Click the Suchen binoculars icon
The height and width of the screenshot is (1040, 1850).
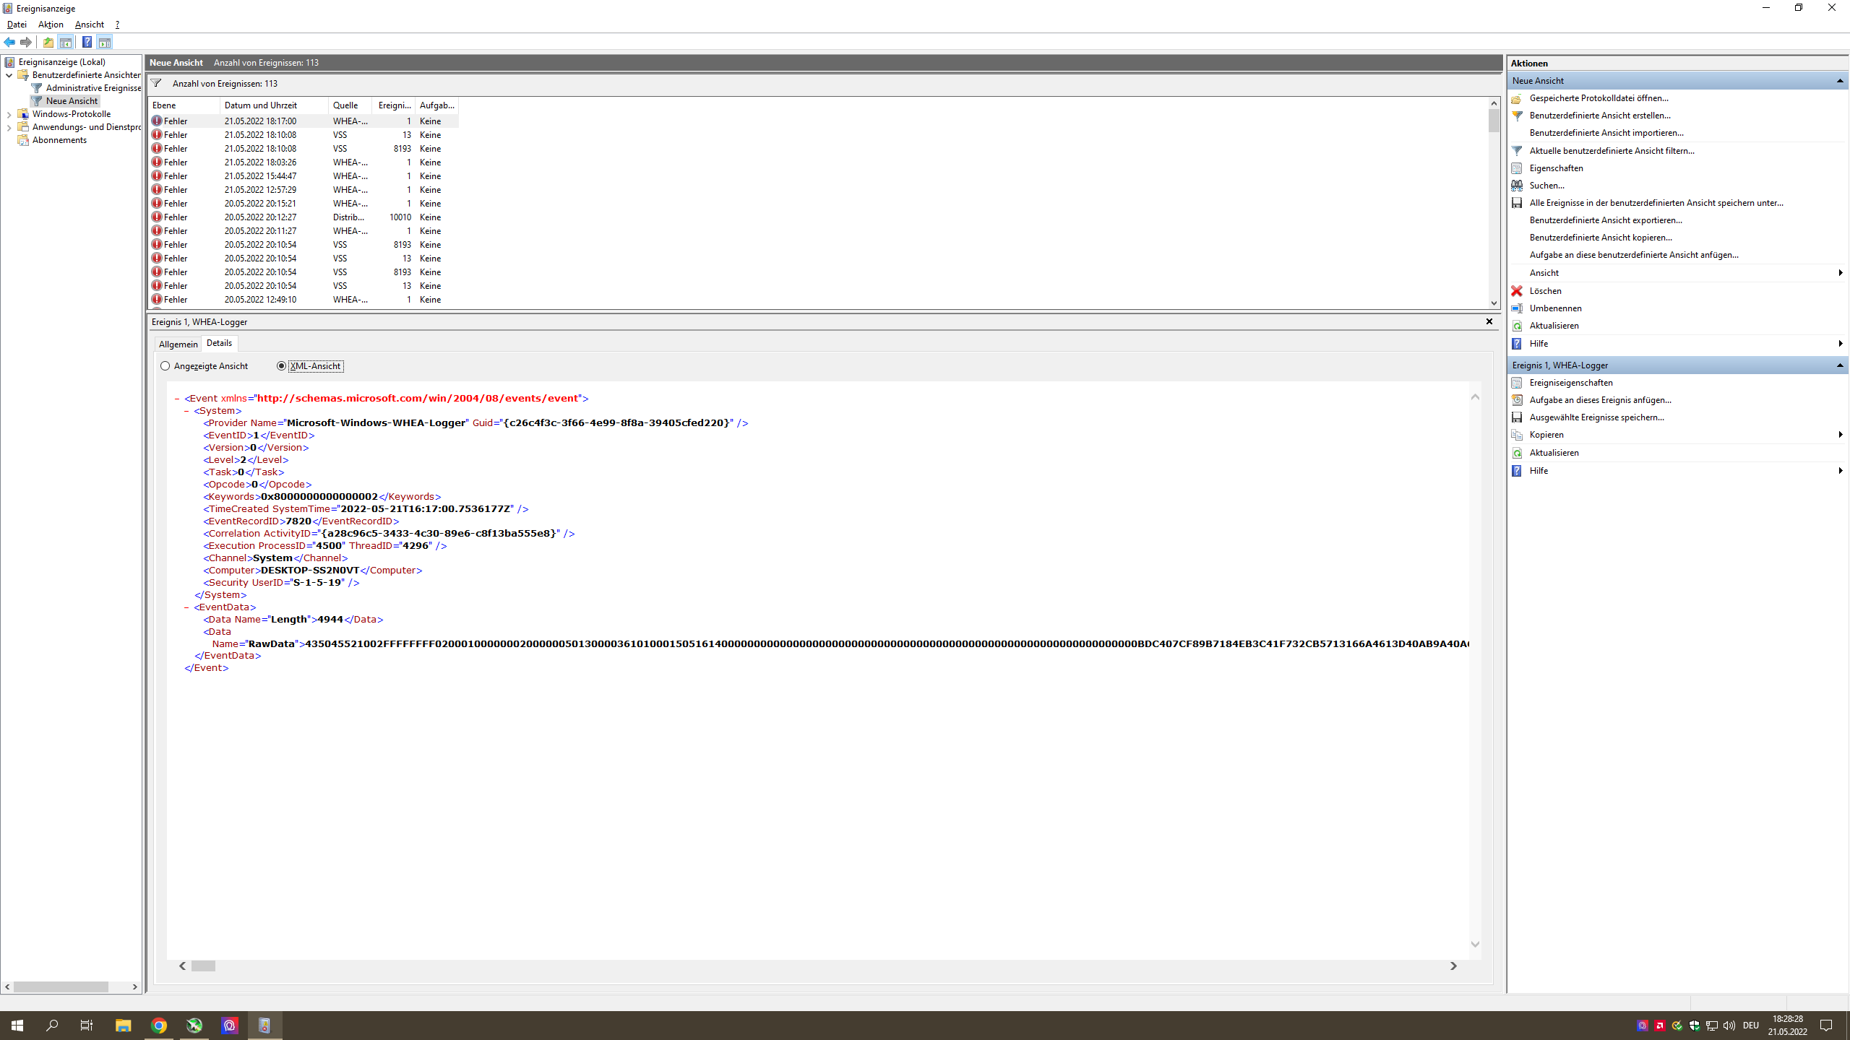(1517, 186)
